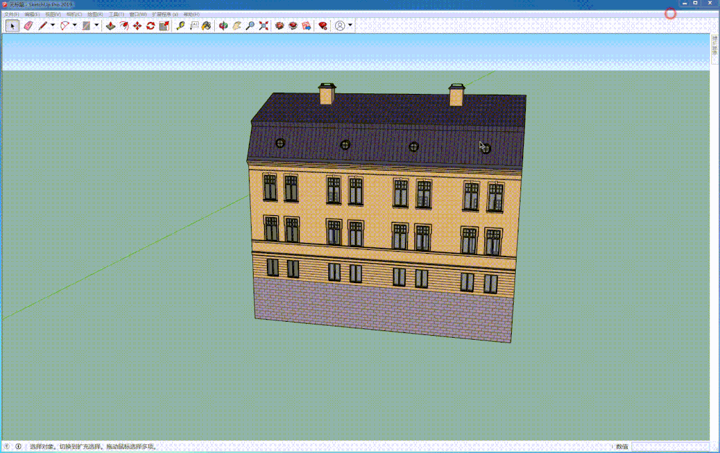Open the Line tool dropdown arrow

(x=53, y=26)
